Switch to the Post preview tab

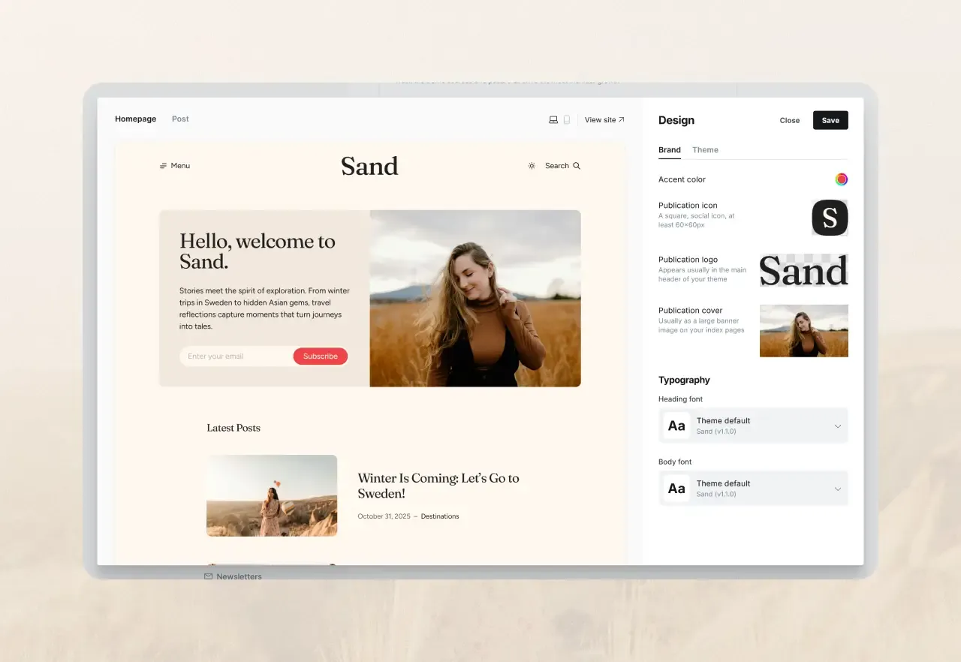(x=180, y=119)
